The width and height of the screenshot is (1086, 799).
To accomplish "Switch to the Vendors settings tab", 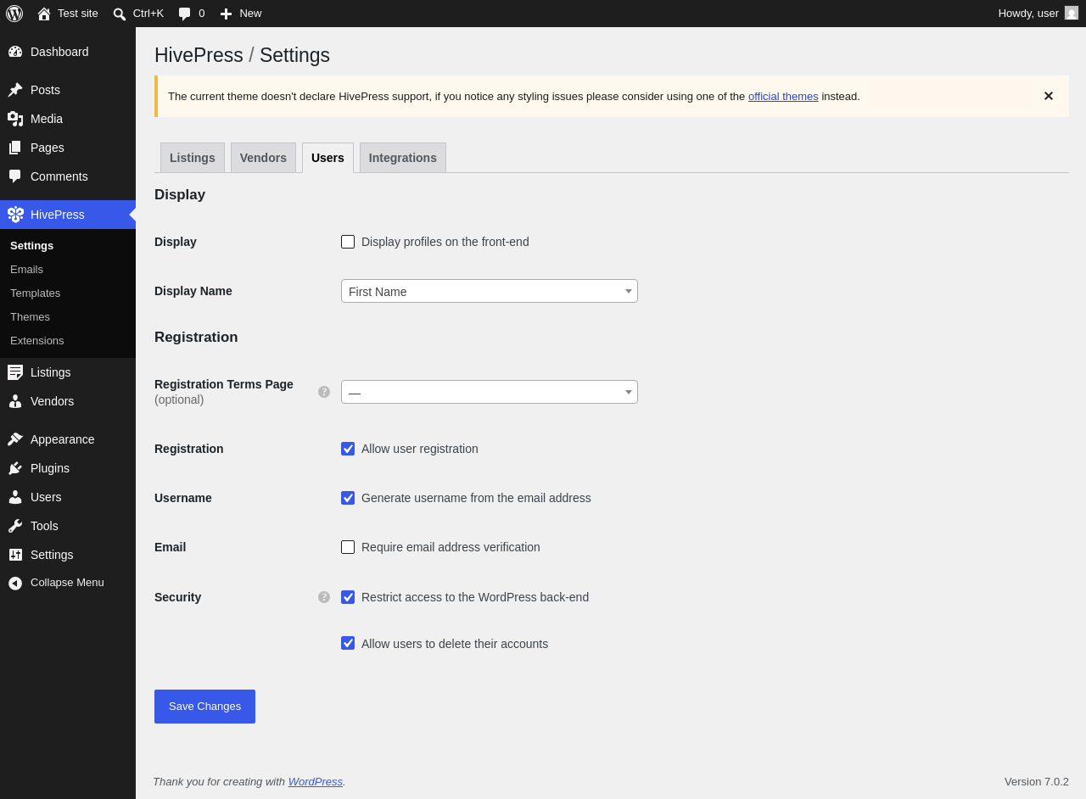I will click(x=263, y=158).
